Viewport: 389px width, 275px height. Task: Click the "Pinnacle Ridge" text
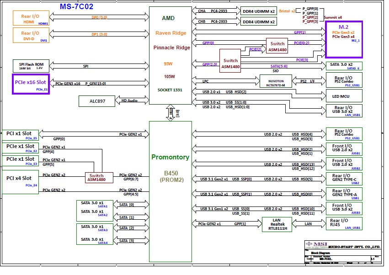click(172, 48)
